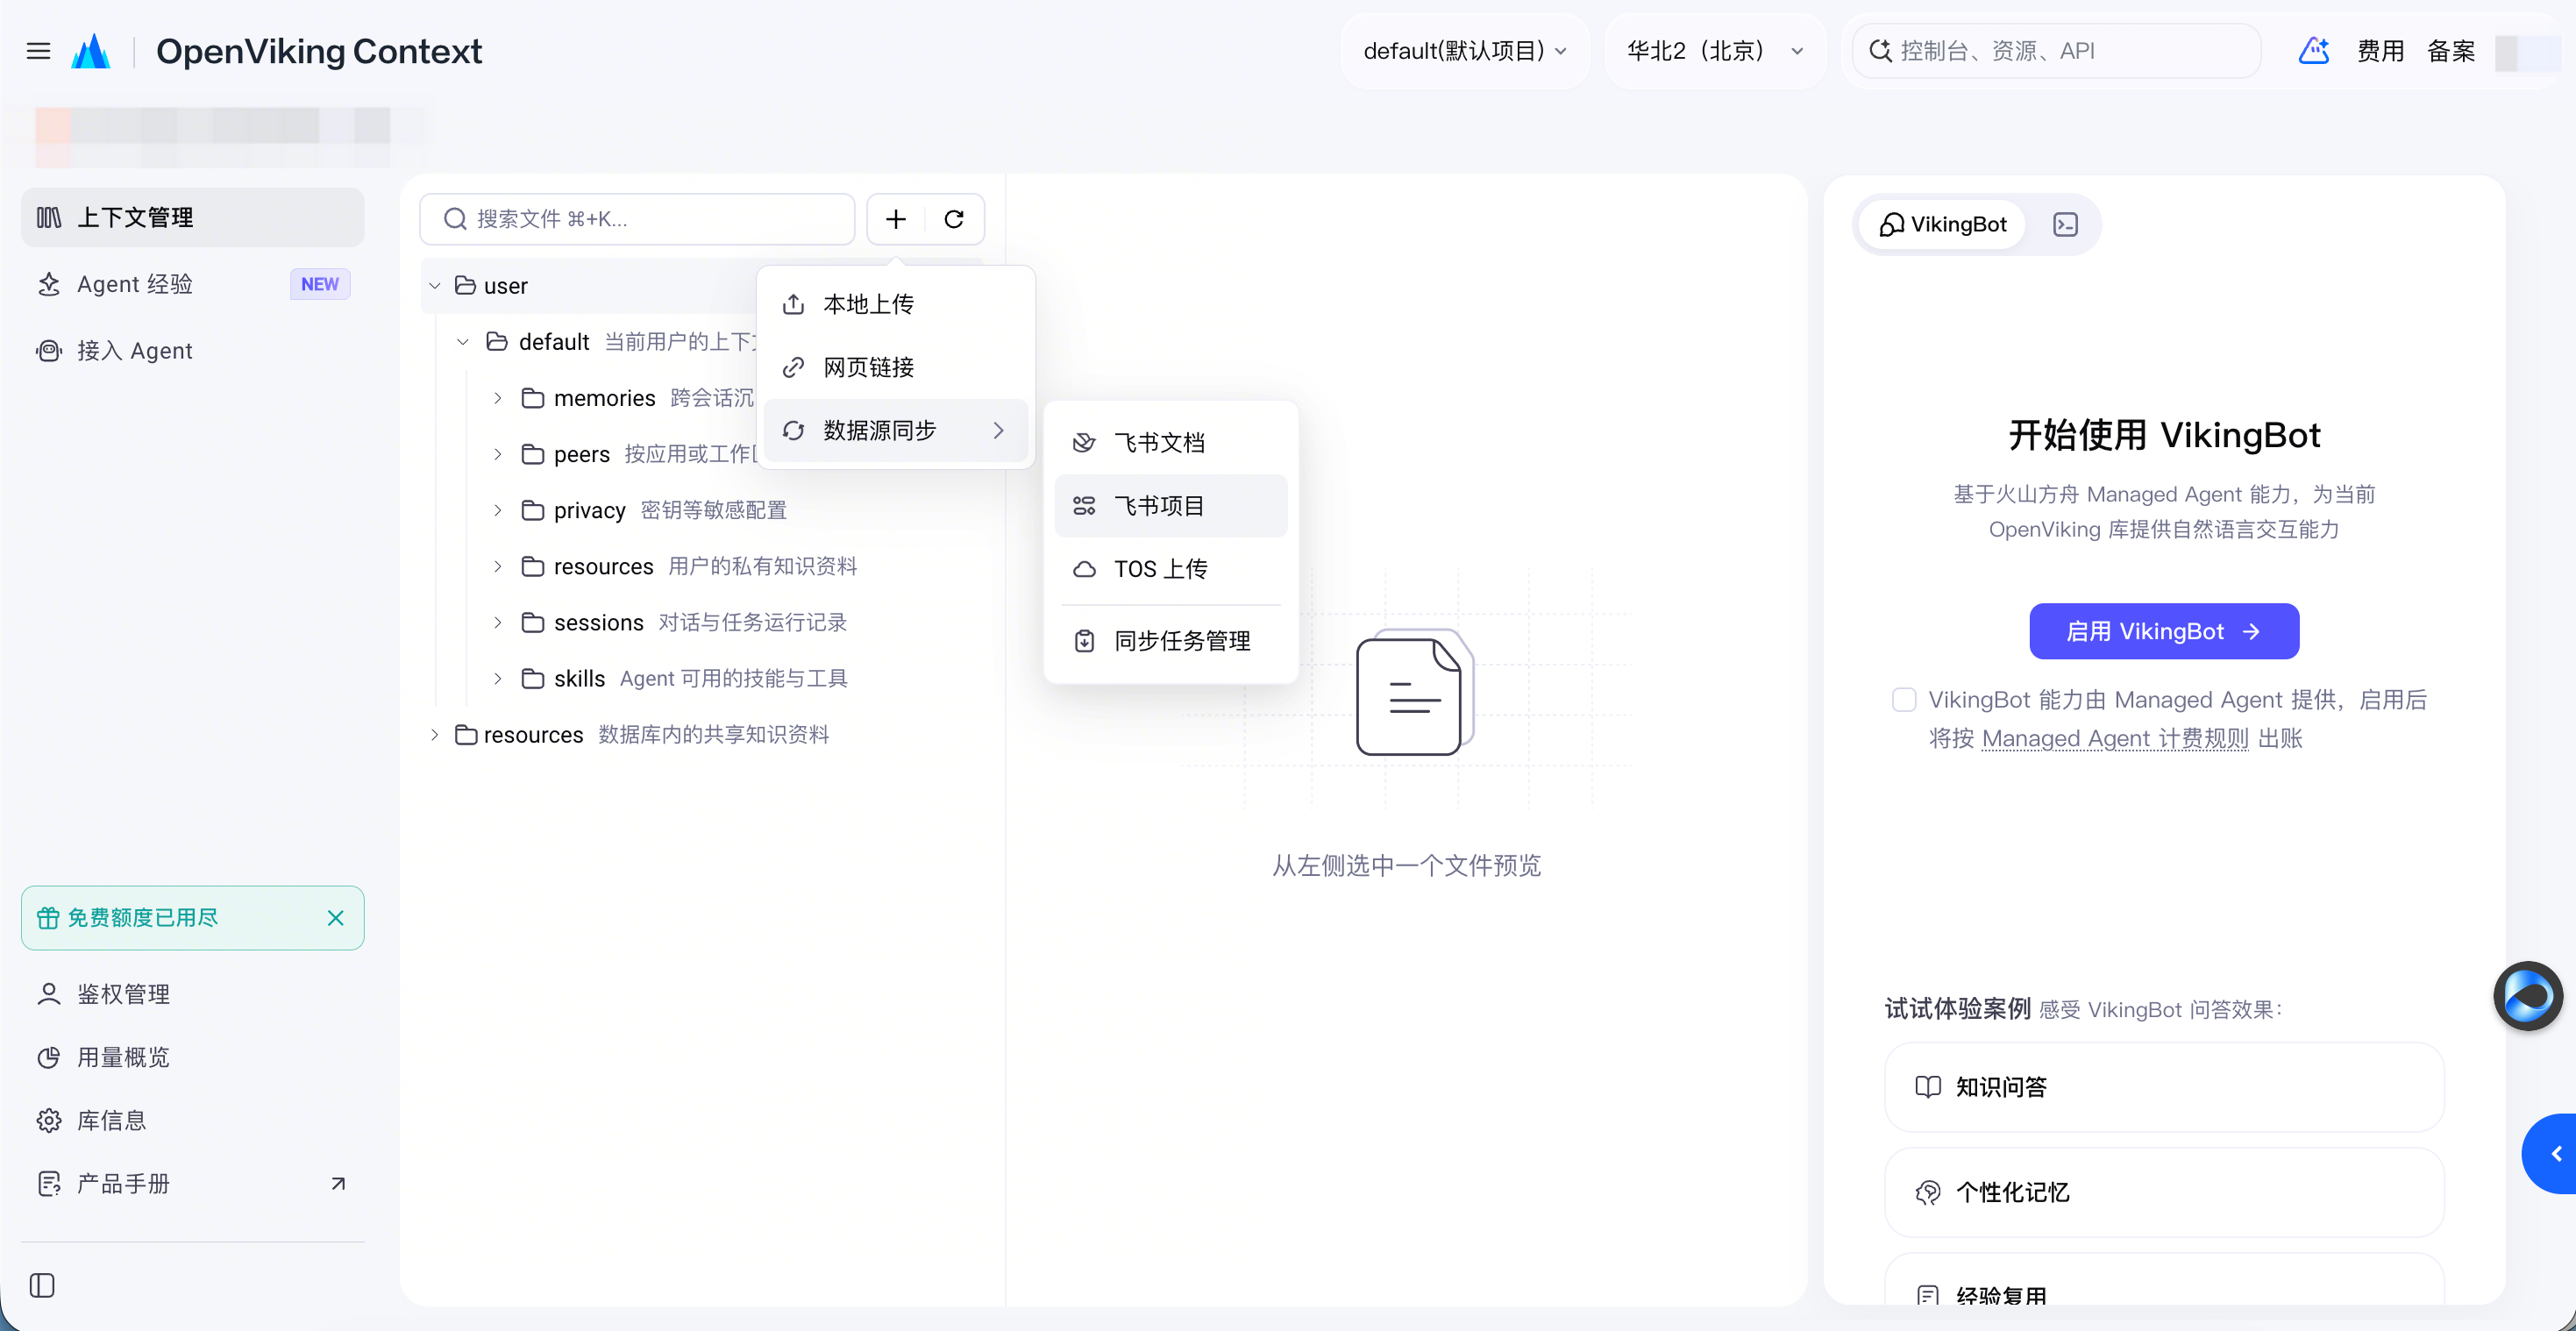
Task: Tick the Managed Agent billing agreement checkbox
Action: pos(1904,700)
